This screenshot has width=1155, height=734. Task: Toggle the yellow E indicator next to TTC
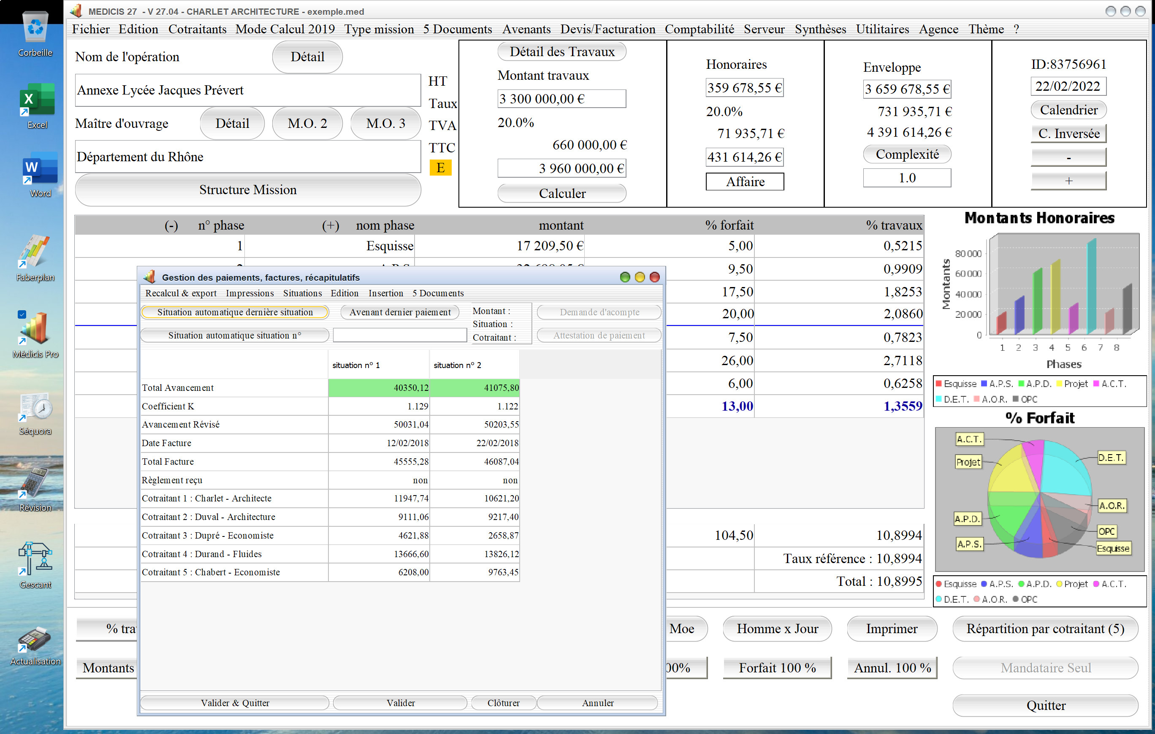440,168
